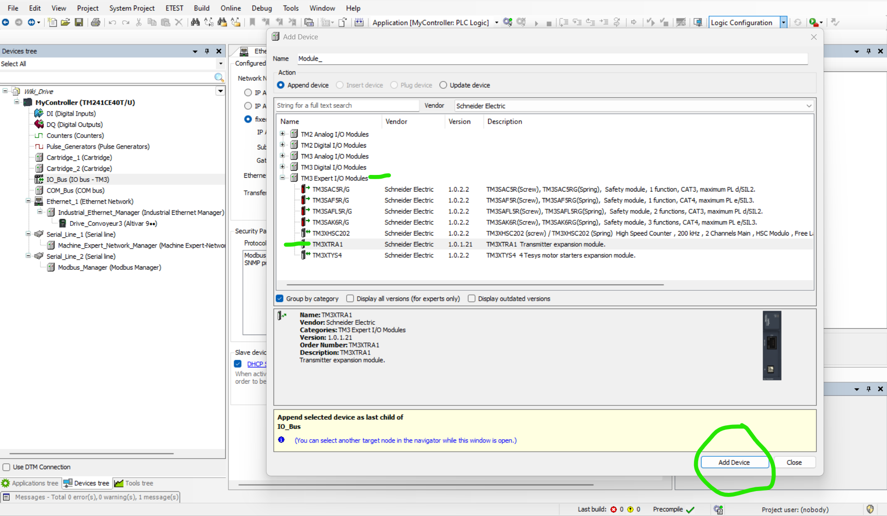Screen dimensions: 887x516
Task: Expand TM3 Analog I/O Modules category
Action: pos(282,156)
